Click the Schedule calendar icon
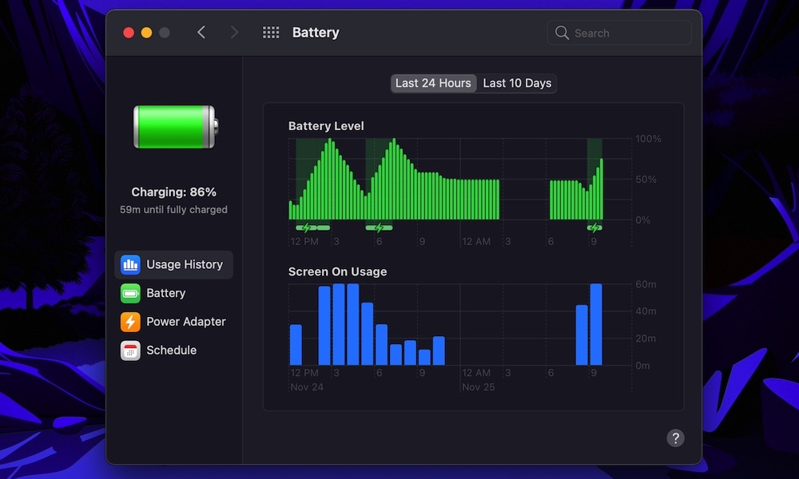The height and width of the screenshot is (479, 799). pyautogui.click(x=130, y=350)
